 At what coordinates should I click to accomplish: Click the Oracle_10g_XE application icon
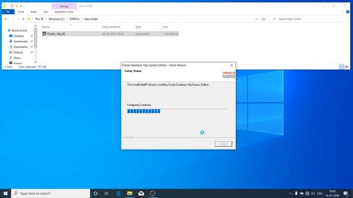coord(44,34)
